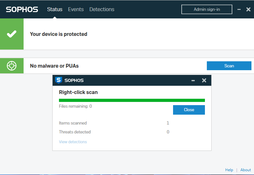Start a scan with the Scan button
The width and height of the screenshot is (254, 175).
point(229,66)
